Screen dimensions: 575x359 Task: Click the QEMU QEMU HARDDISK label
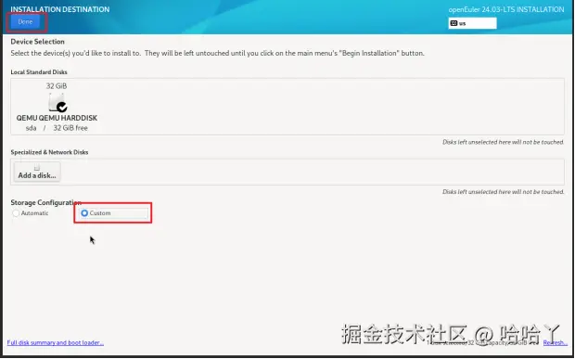coord(57,118)
